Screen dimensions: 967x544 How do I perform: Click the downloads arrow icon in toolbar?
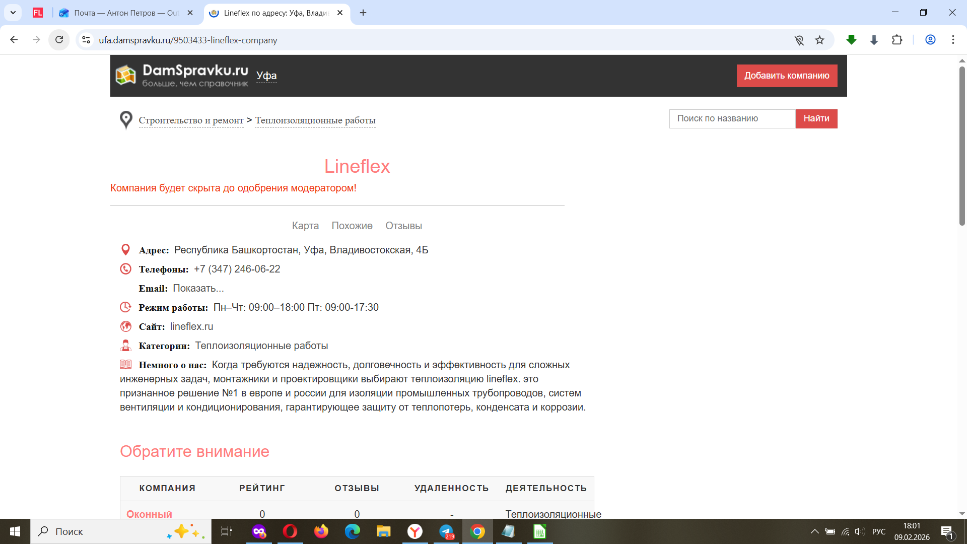(874, 40)
